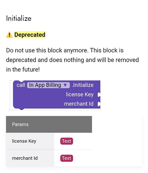
Task: Click the license Key parameter name cell
Action: [x=30, y=141]
